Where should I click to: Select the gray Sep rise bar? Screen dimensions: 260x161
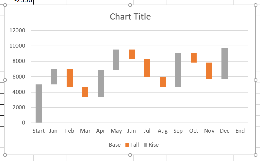pyautogui.click(x=178, y=70)
